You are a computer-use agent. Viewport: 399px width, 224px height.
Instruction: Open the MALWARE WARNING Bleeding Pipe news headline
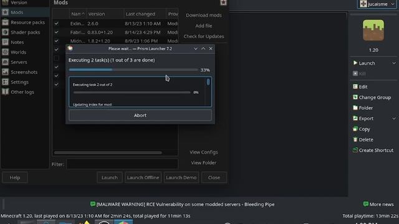[x=185, y=204]
